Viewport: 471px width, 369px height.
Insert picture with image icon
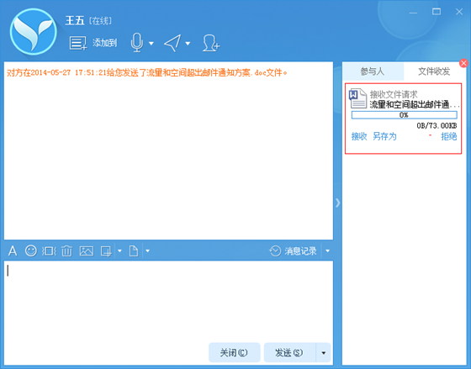[x=87, y=250]
